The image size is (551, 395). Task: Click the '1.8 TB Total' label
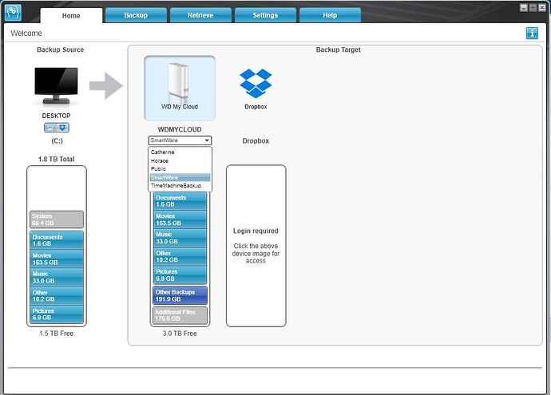coord(56,159)
